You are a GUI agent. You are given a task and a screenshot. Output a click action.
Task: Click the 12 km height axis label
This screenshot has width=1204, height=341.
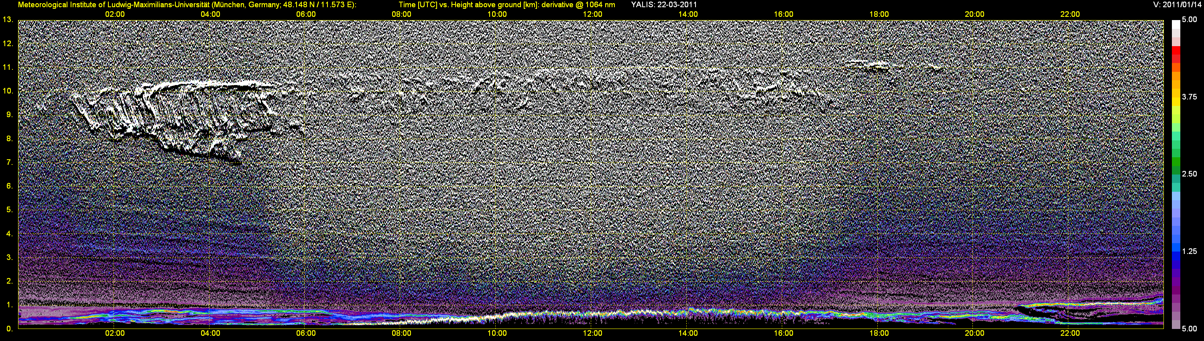tap(8, 43)
